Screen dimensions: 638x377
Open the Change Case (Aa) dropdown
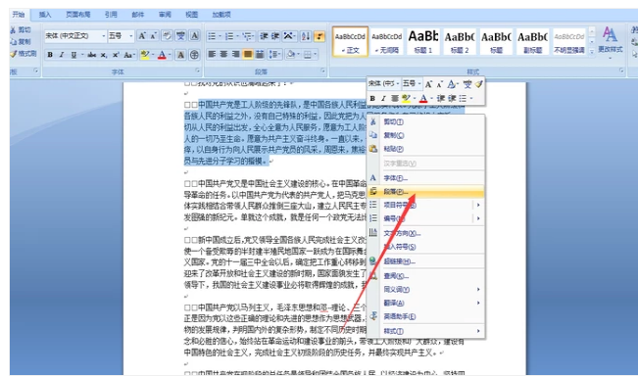129,55
